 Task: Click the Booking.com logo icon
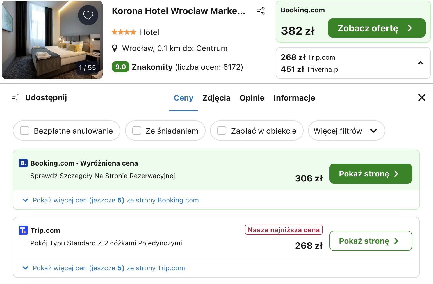point(23,163)
